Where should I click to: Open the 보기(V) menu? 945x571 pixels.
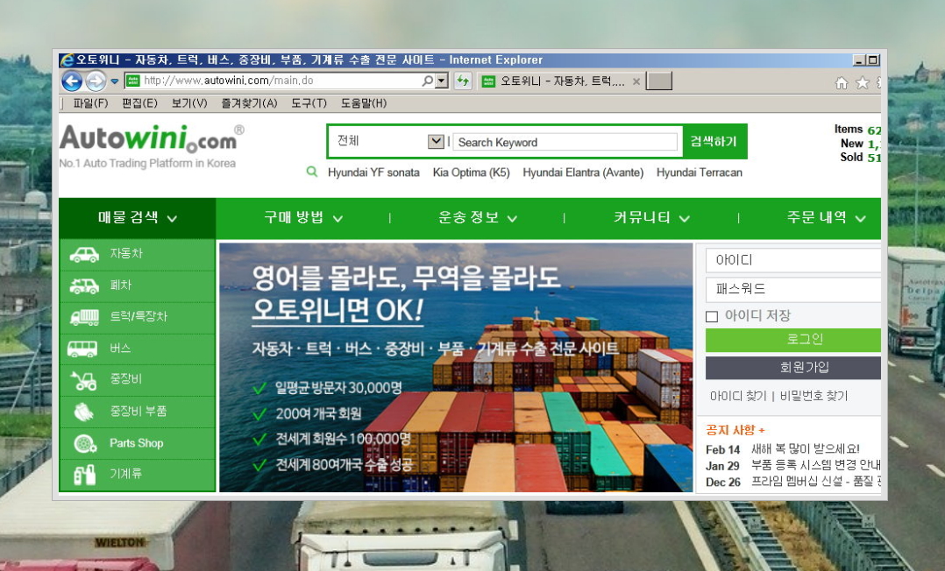[x=189, y=103]
